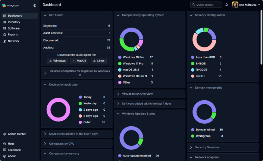Image resolution: width=263 pixels, height=161 pixels.
Task: Open the Software section
Action: pos(19,28)
